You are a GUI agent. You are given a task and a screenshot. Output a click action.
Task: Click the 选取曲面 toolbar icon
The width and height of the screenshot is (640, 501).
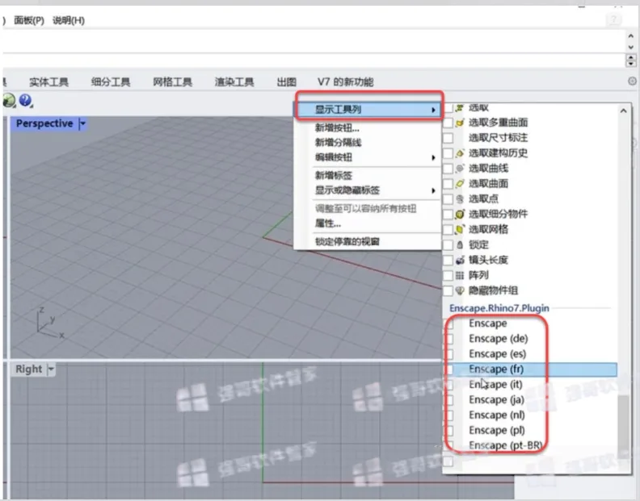pos(460,184)
